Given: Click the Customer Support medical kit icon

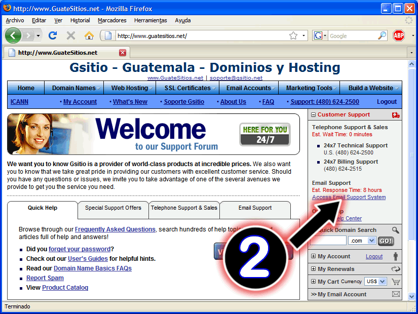Looking at the screenshot, I should coord(396,115).
